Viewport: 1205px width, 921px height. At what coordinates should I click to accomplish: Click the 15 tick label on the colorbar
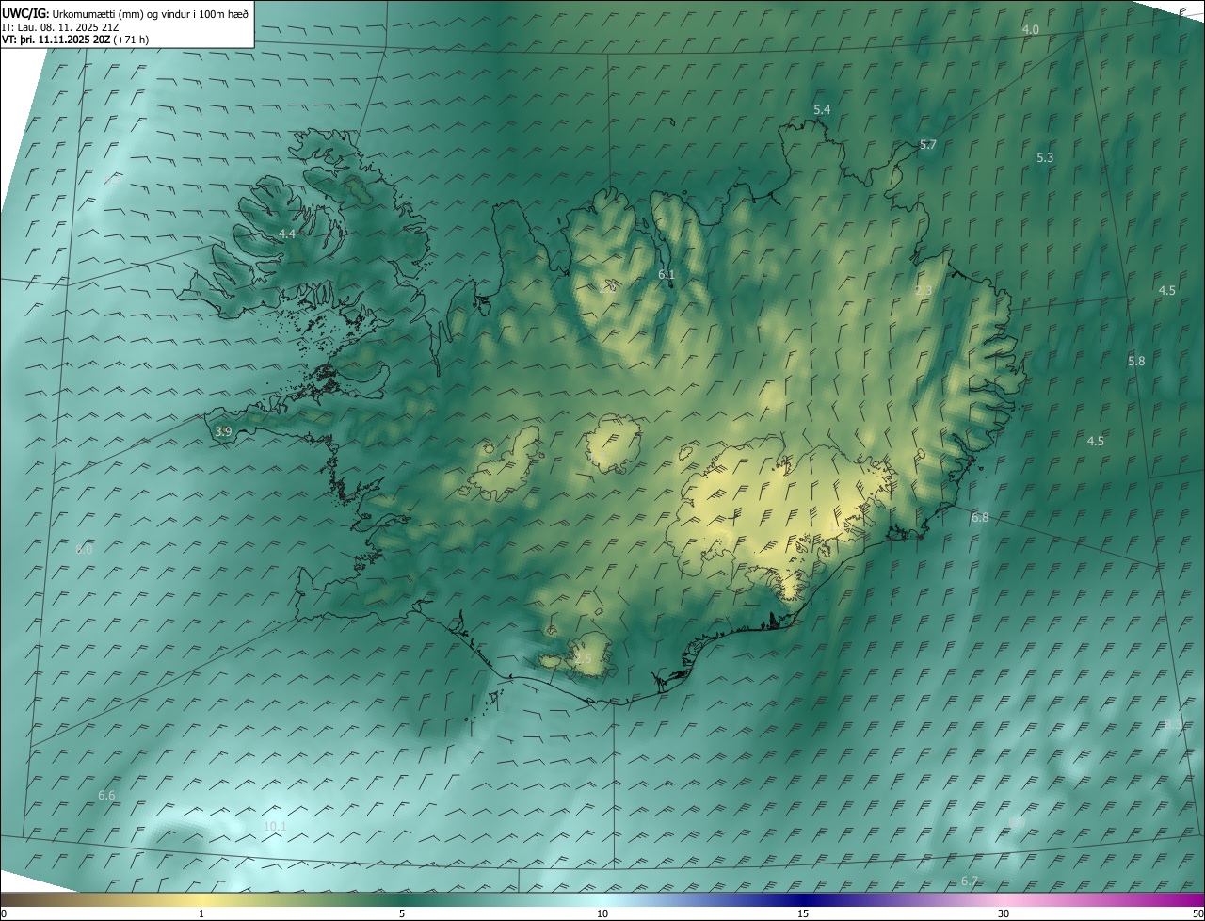pos(803,913)
